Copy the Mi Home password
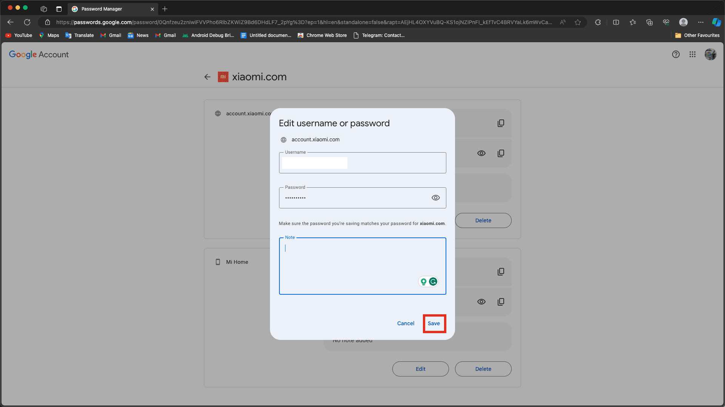 click(x=501, y=302)
